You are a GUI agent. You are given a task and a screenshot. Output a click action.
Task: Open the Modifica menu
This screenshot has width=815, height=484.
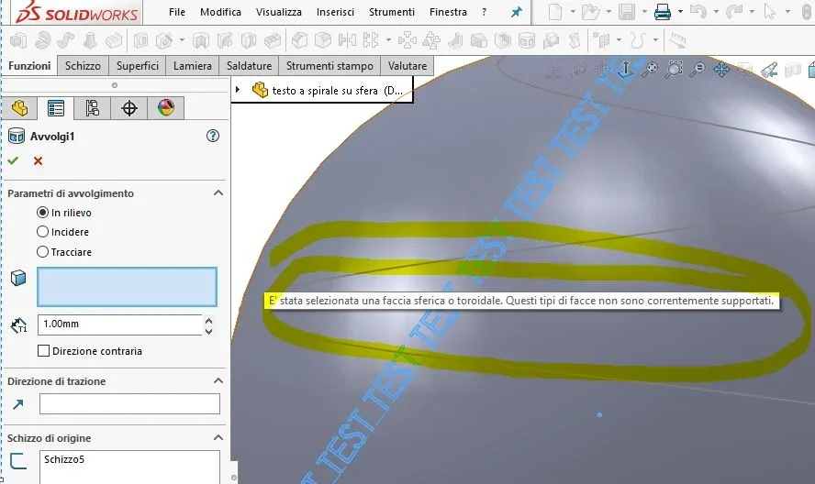click(220, 12)
